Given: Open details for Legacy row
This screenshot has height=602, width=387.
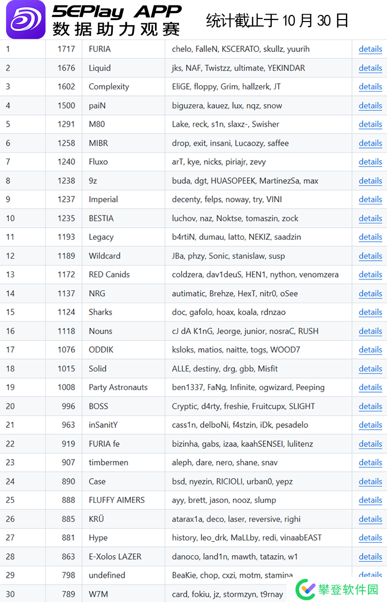Looking at the screenshot, I should (x=370, y=237).
